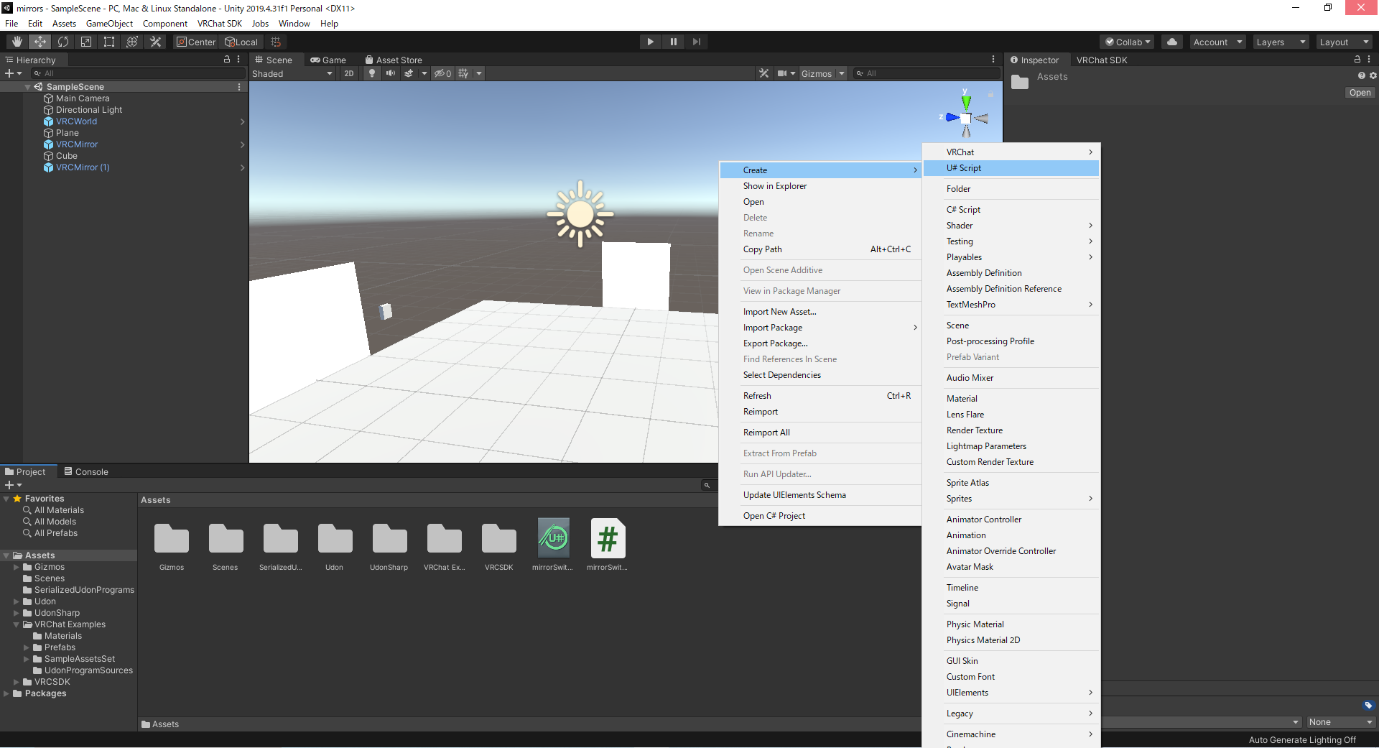
Task: Open the VRChat SDK menu
Action: coord(220,24)
